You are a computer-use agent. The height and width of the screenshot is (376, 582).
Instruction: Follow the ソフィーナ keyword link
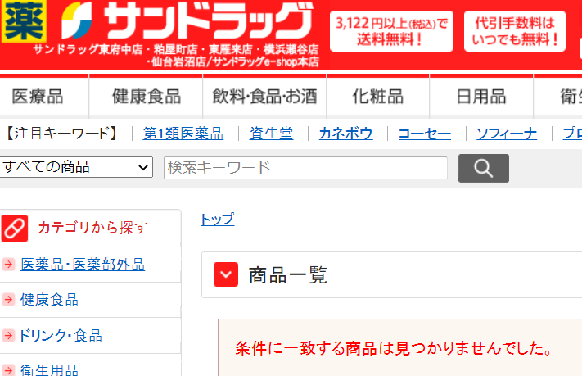click(507, 134)
